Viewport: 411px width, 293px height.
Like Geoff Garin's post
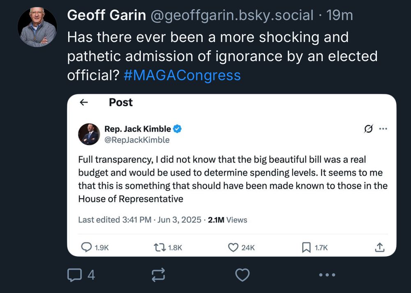coord(242,275)
